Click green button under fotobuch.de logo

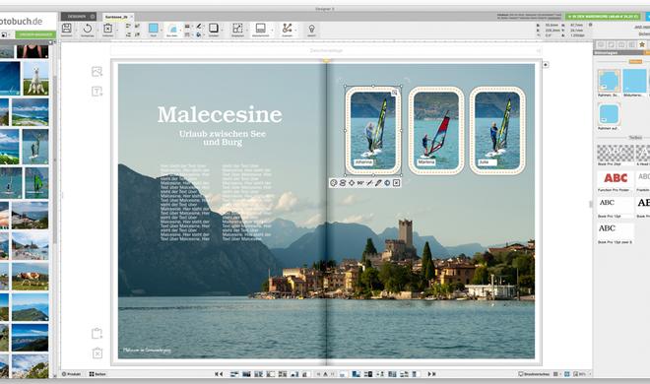tap(35, 34)
